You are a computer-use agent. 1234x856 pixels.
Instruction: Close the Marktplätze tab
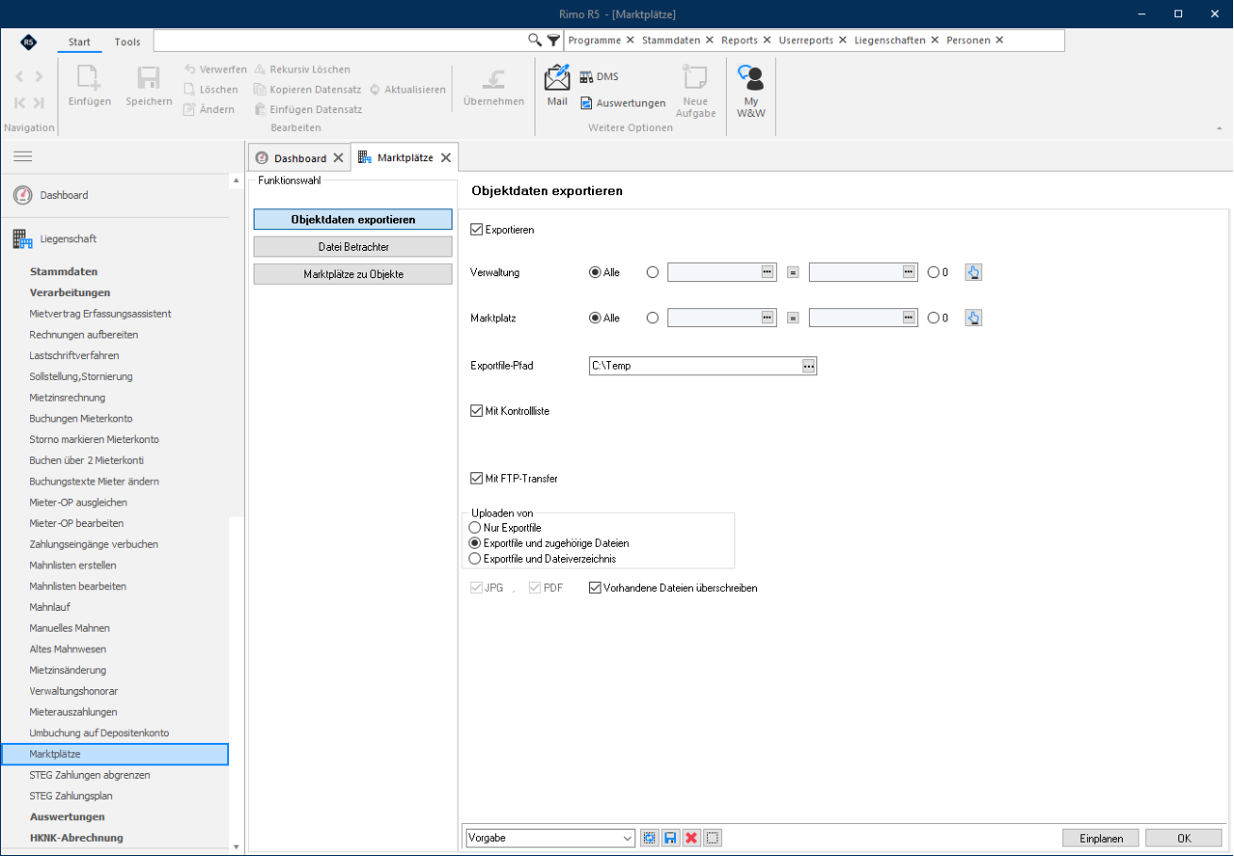pos(446,157)
